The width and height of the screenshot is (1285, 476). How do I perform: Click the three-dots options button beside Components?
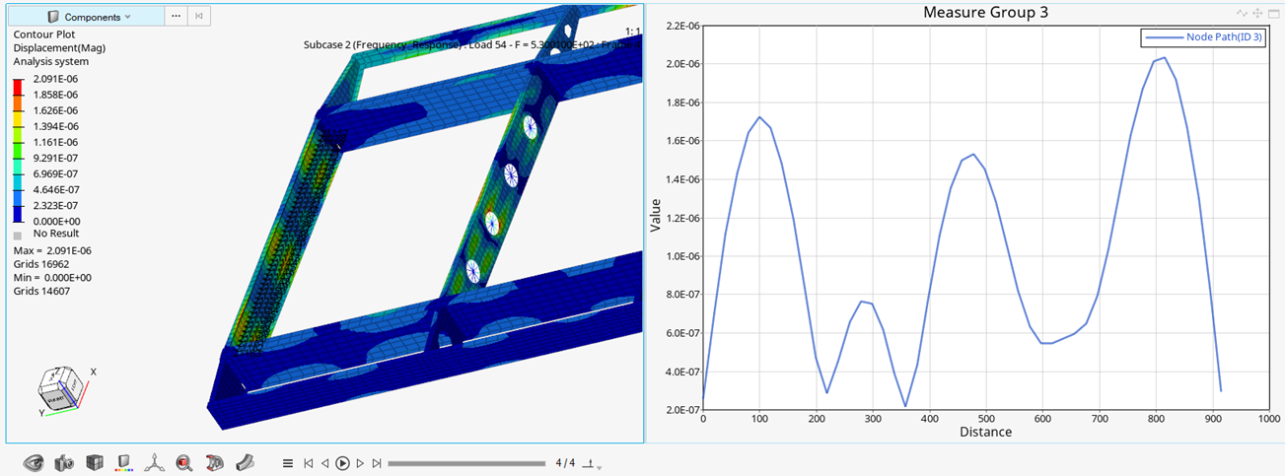click(176, 17)
